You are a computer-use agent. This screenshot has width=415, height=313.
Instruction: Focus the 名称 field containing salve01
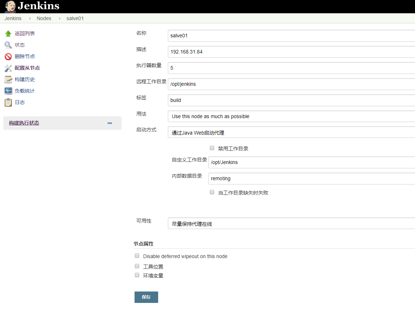click(291, 36)
